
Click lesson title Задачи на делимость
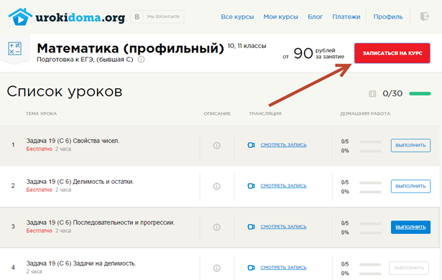[81, 263]
